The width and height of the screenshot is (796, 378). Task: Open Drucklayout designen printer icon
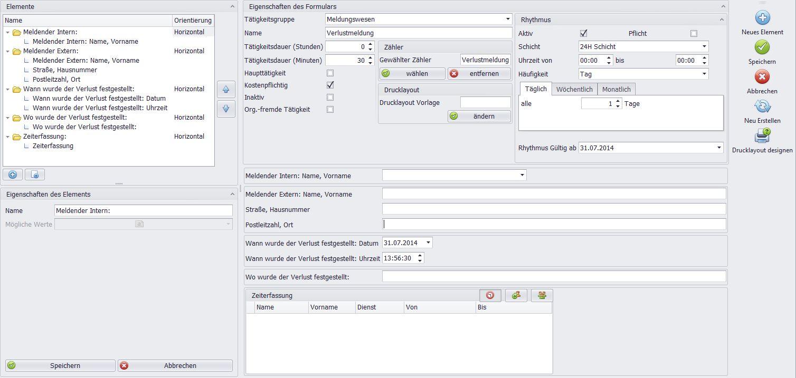point(762,136)
